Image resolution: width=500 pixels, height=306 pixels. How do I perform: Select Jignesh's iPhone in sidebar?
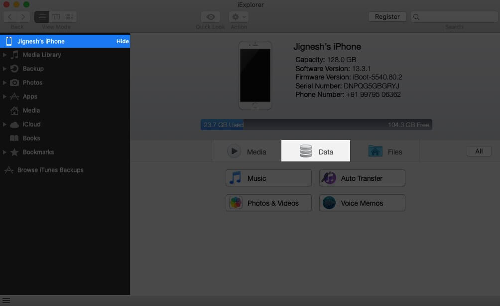click(65, 41)
